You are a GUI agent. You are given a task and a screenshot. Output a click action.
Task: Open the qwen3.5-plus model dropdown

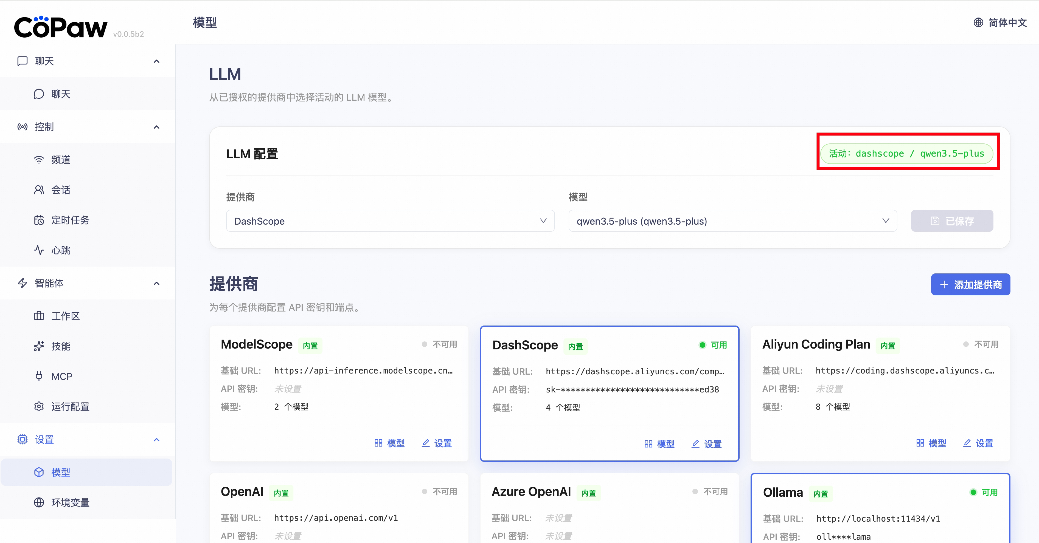click(x=732, y=221)
